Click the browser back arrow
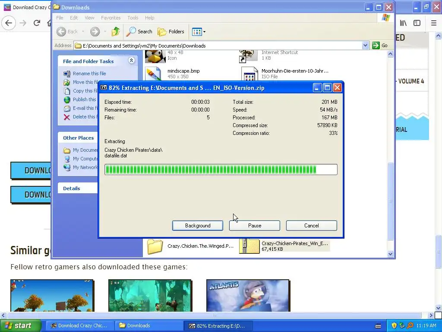 pyautogui.click(x=9, y=23)
